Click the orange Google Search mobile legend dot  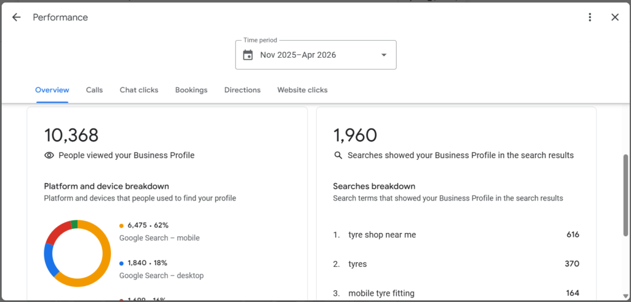click(x=121, y=226)
